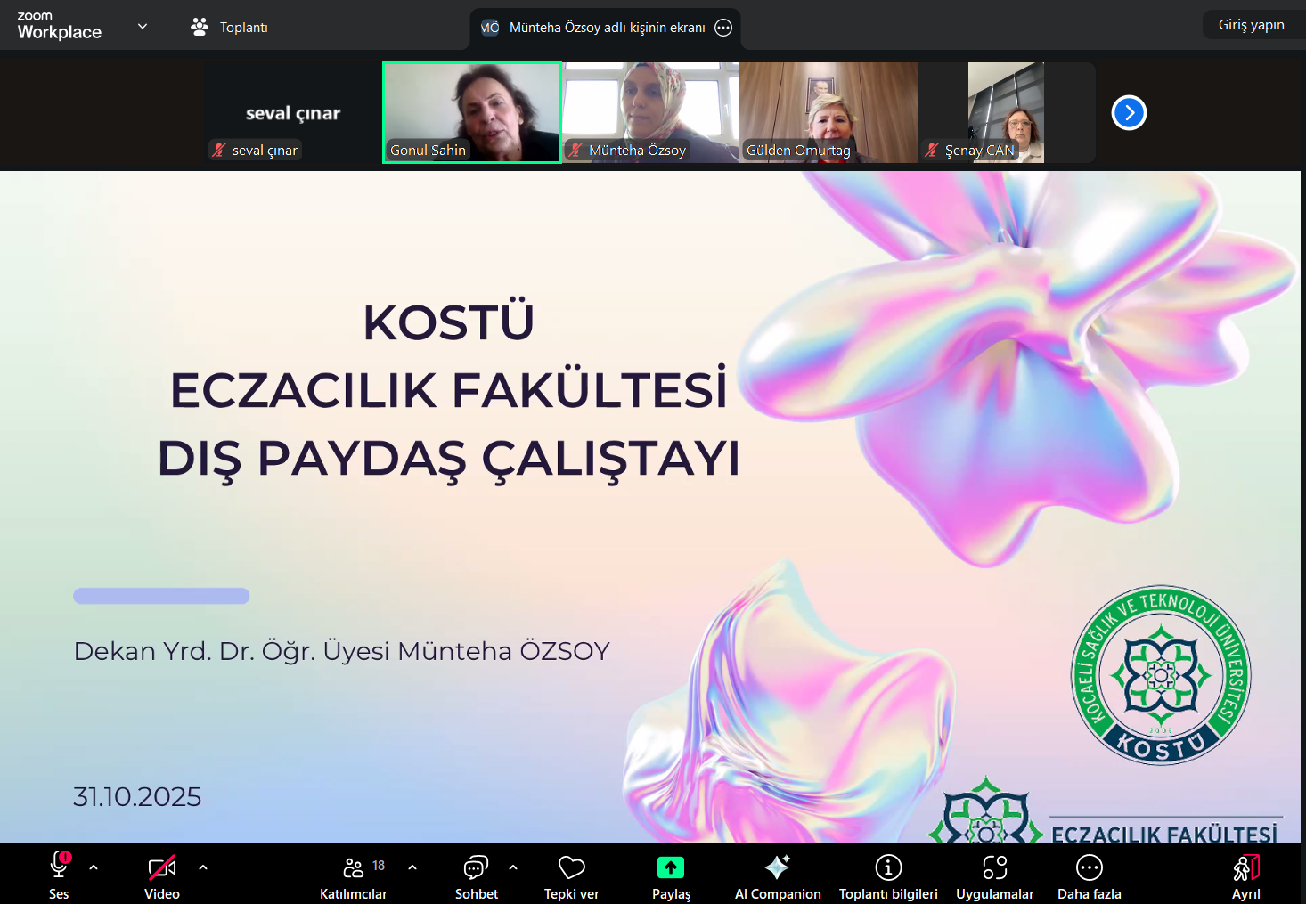The width and height of the screenshot is (1306, 904).
Task: Click the Zoom Workplace logo
Action: tap(60, 27)
